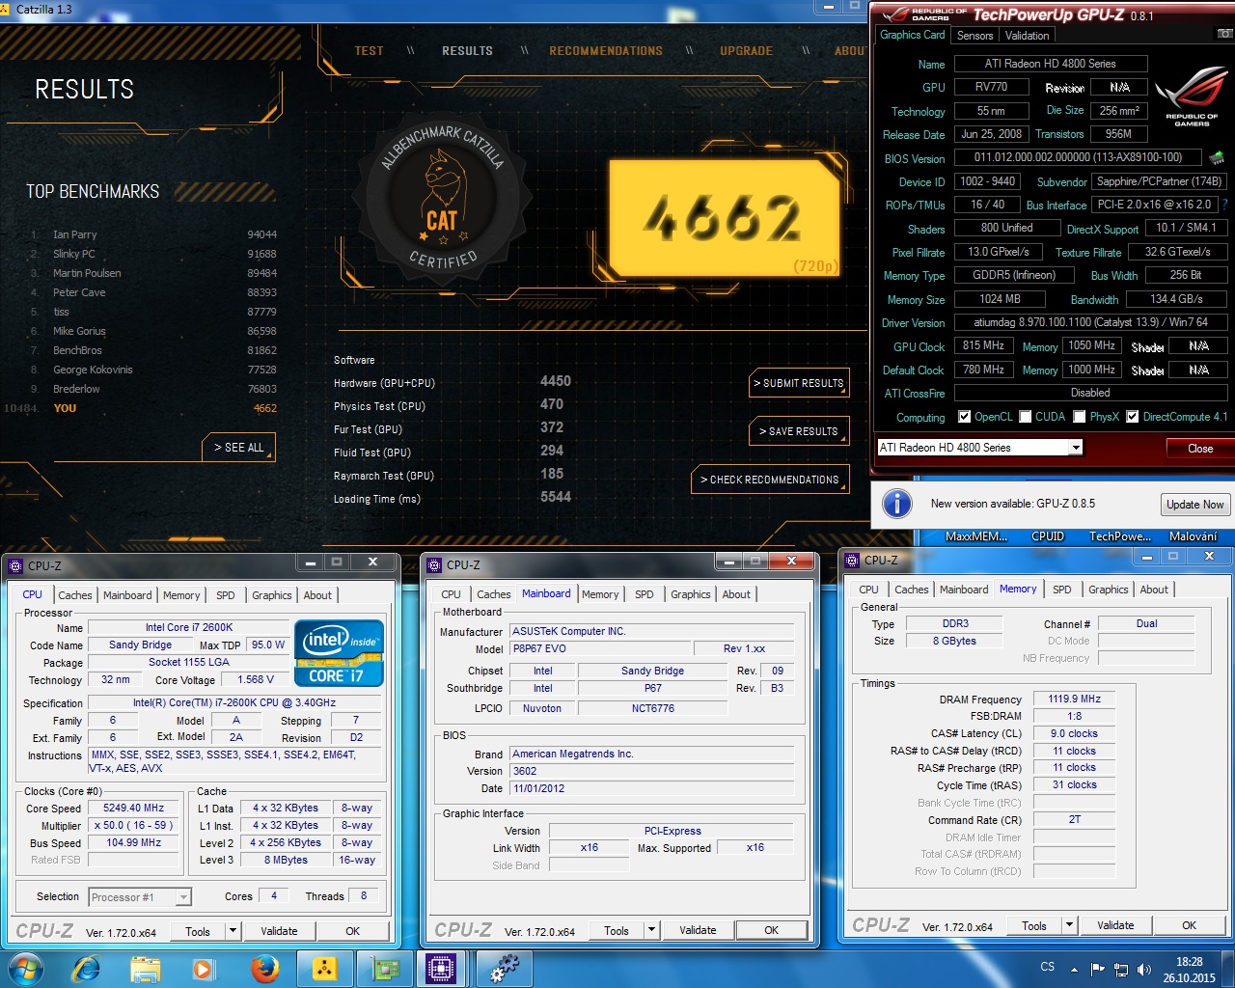
Task: Open the RECOMMENDATIONS tab in Catzilla
Action: point(606,51)
